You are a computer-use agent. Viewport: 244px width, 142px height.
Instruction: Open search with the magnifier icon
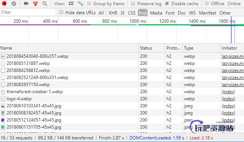coord(45,4)
